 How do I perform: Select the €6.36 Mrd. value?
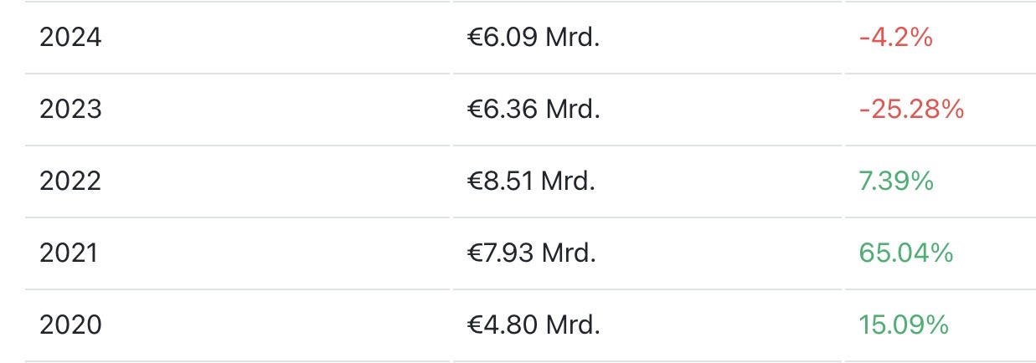tap(533, 110)
